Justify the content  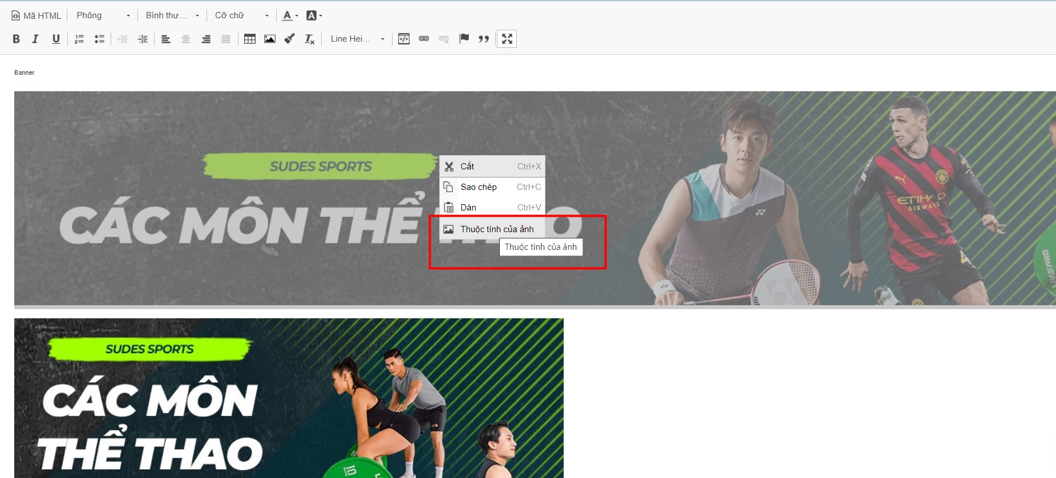tap(226, 39)
